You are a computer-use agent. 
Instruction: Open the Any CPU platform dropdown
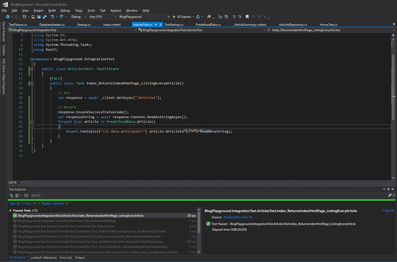click(x=103, y=17)
